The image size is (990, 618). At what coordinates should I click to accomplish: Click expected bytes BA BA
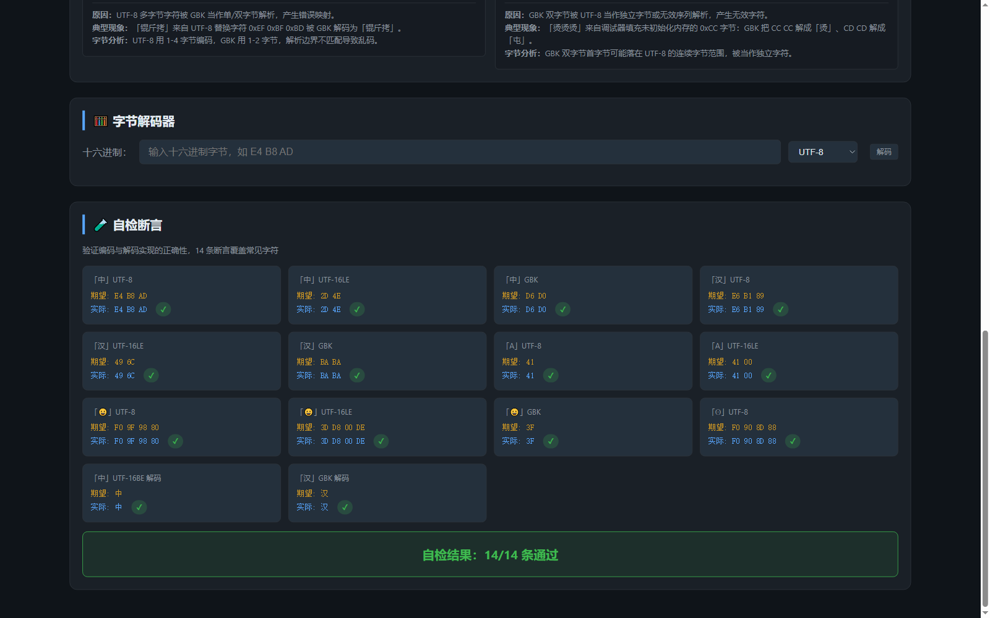coord(330,362)
